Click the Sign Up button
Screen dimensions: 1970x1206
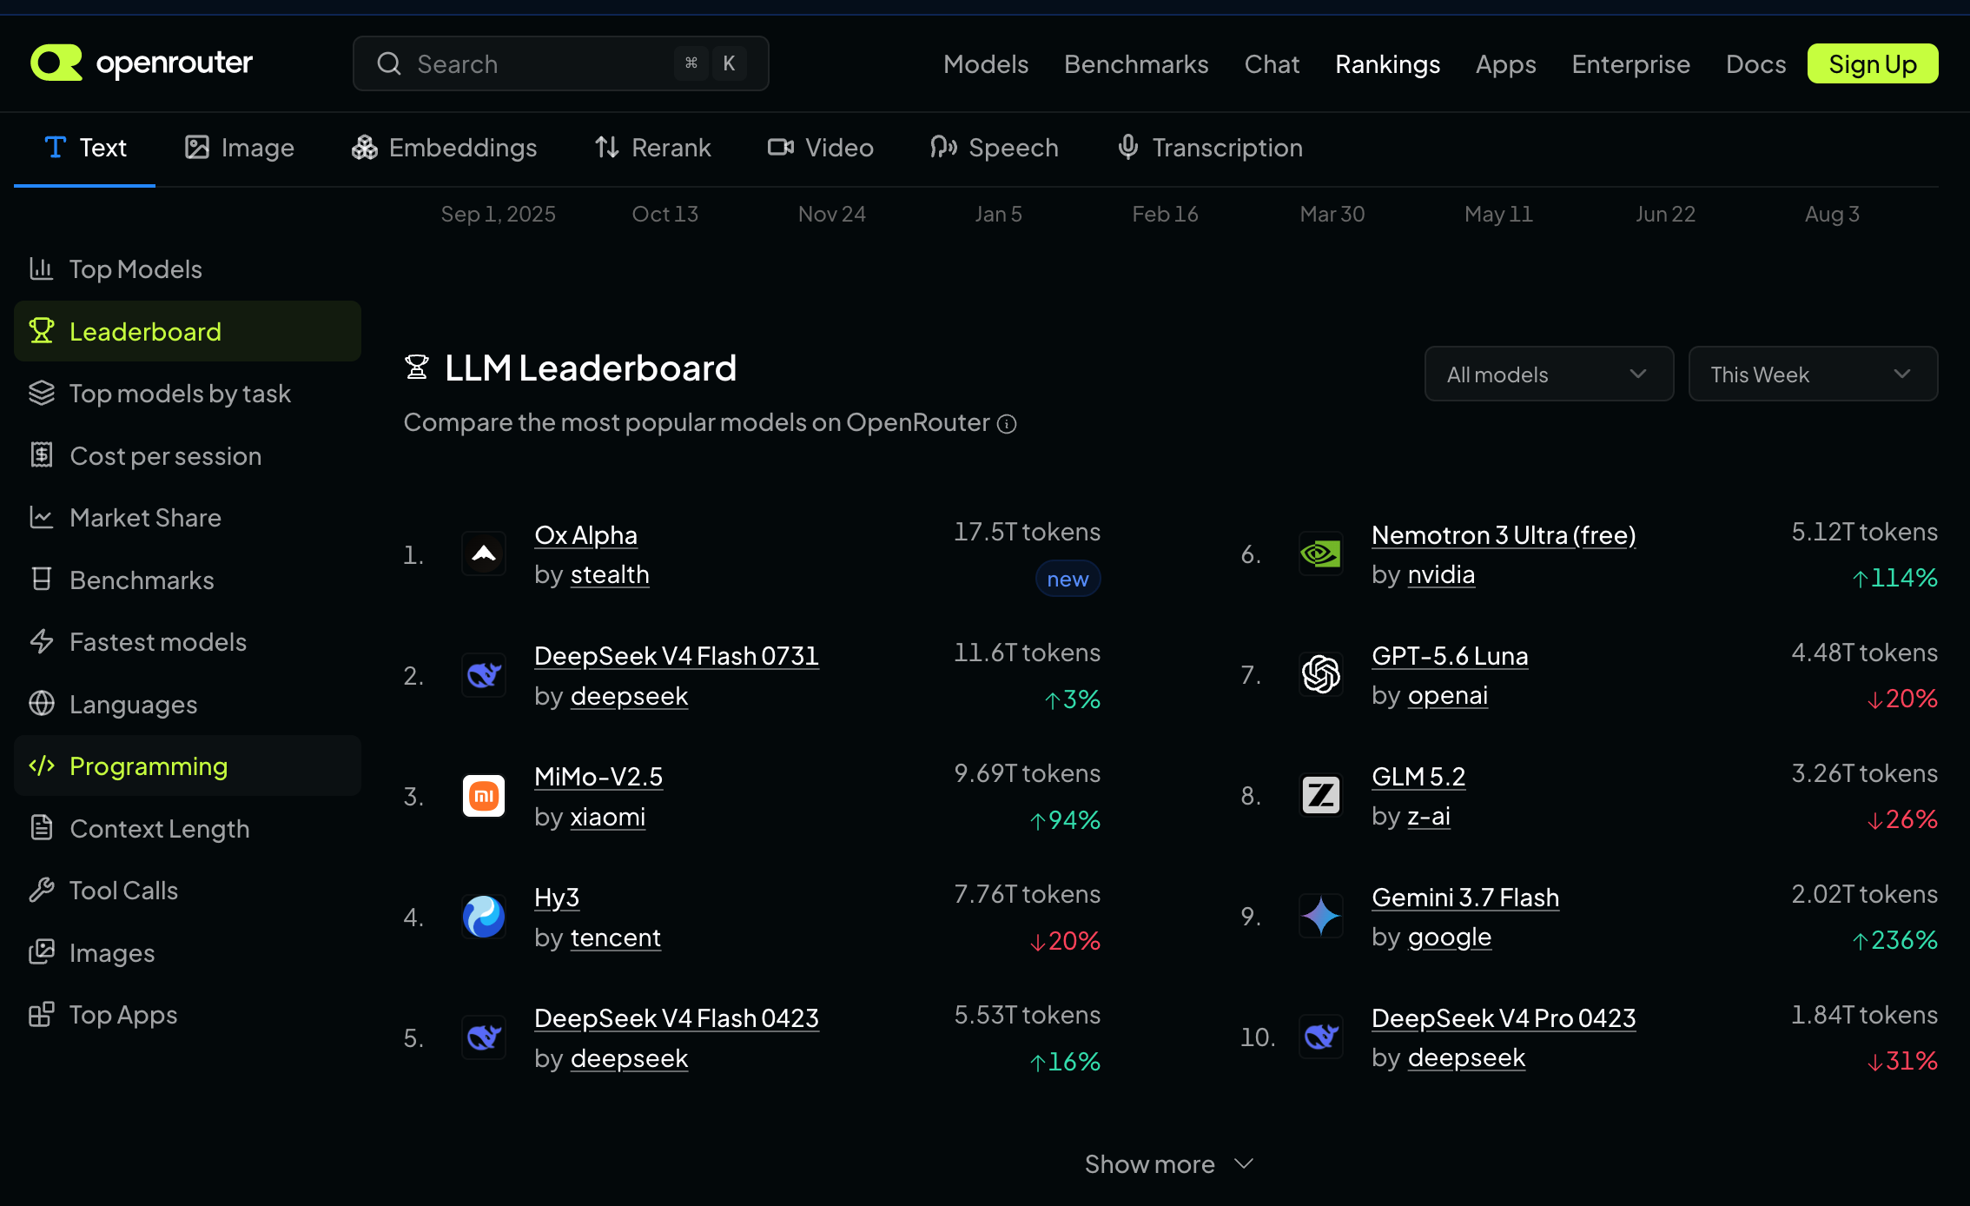point(1873,63)
